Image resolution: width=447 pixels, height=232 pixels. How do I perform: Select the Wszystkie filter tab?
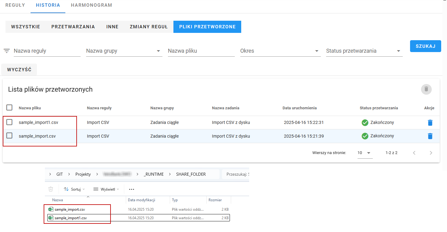26,27
